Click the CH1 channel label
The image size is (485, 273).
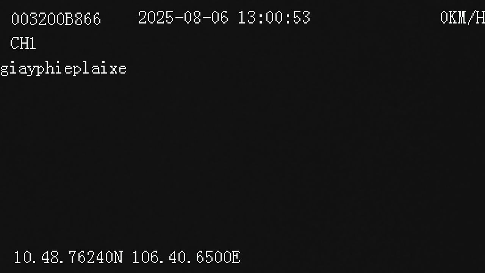pos(23,44)
